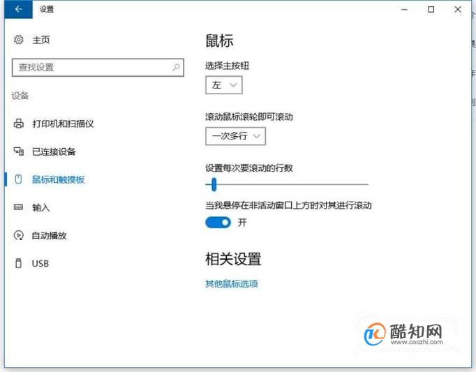Open 打印机和扫描仪 settings section

coord(63,124)
